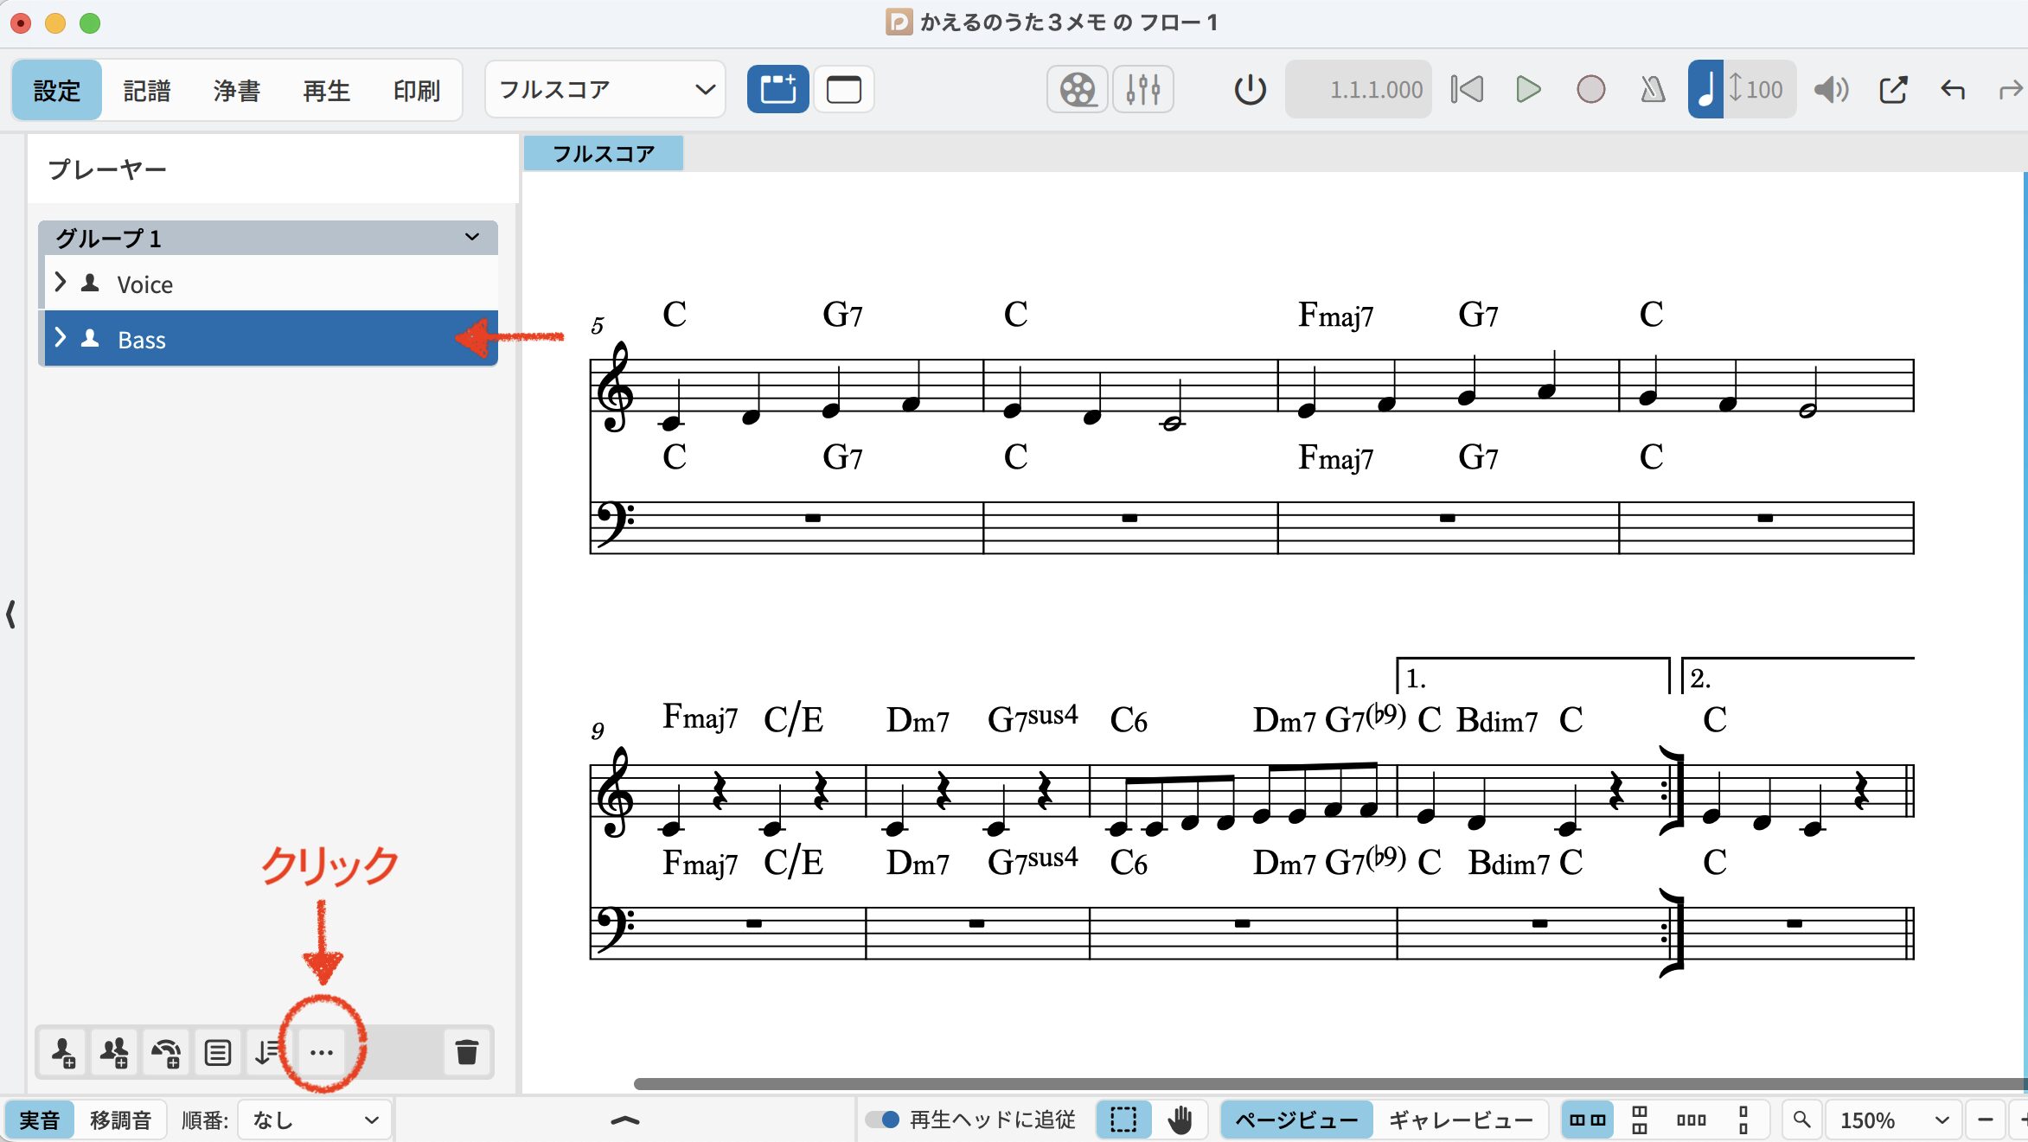Switch to the 浄書 mode tab
2028x1142 pixels.
coord(236,90)
